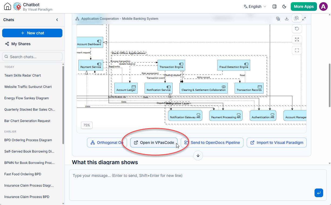This screenshot has height=205, width=331.
Task: Click Open in VPasCode
Action: point(154,143)
